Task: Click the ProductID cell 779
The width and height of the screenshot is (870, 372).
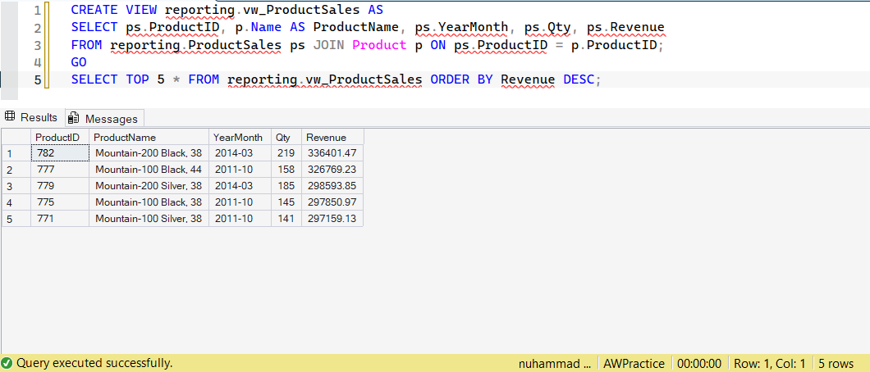Action: click(60, 185)
